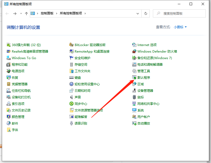The width and height of the screenshot is (211, 163).
Task: Expand the 小图标 view mode dropdown
Action: point(180,27)
